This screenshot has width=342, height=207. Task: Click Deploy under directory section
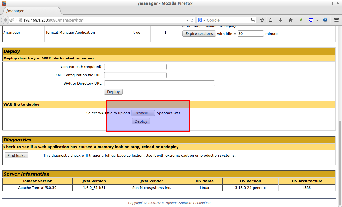click(x=114, y=92)
